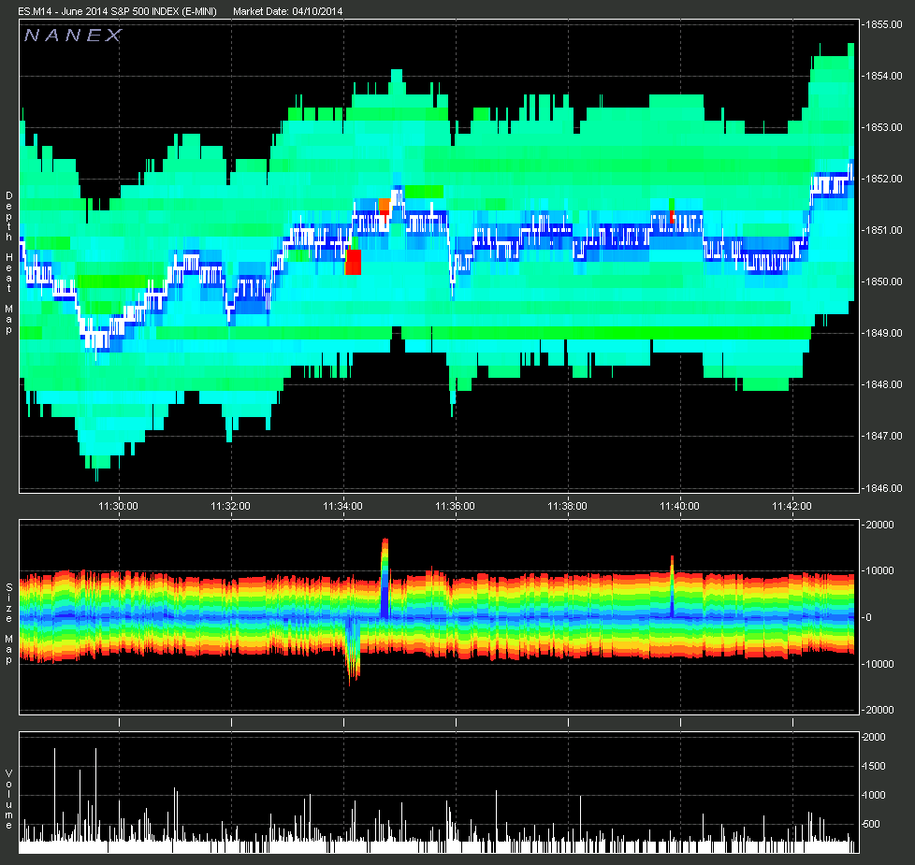Select the 1853.00 price axis label
Screen dimensions: 915x865
[x=884, y=127]
